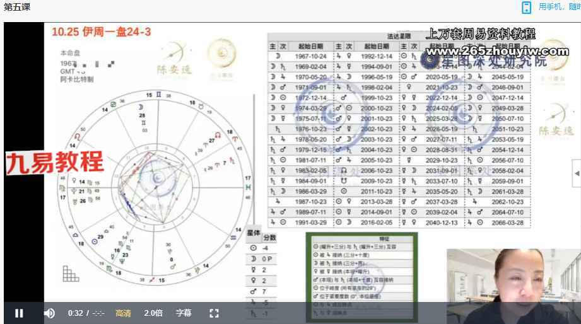Screen dimensions: 581x324
Task: Expand the side panel arrow on right edge
Action: (576, 173)
